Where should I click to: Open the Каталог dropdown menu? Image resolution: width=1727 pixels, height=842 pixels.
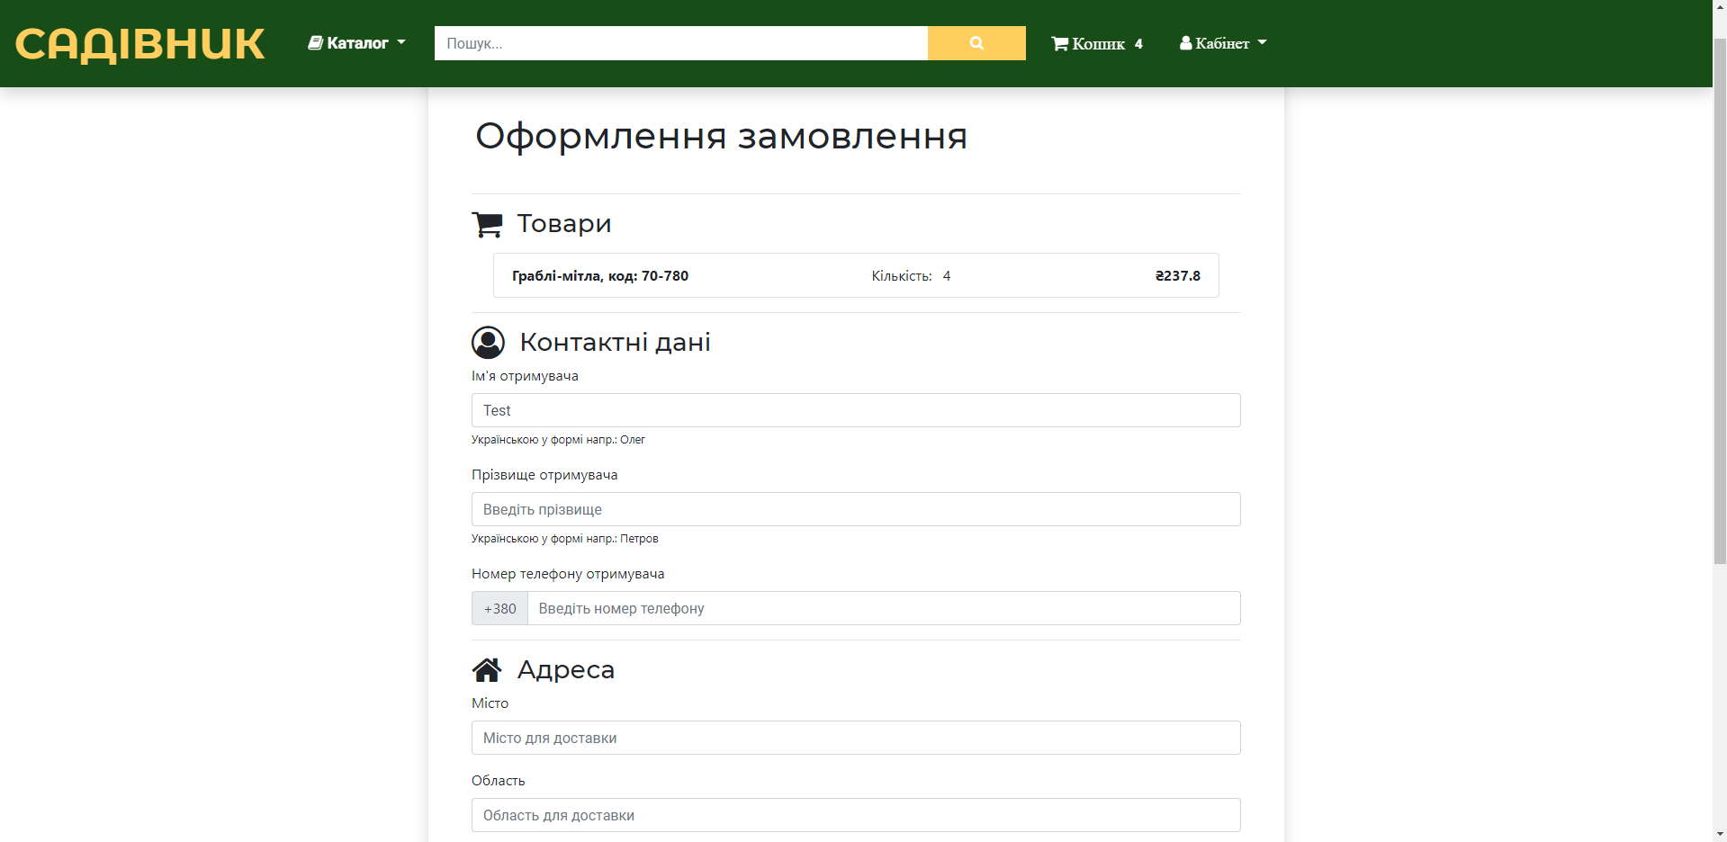[356, 42]
